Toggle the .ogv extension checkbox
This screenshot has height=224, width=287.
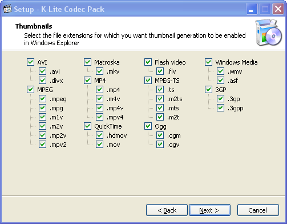click(x=160, y=145)
